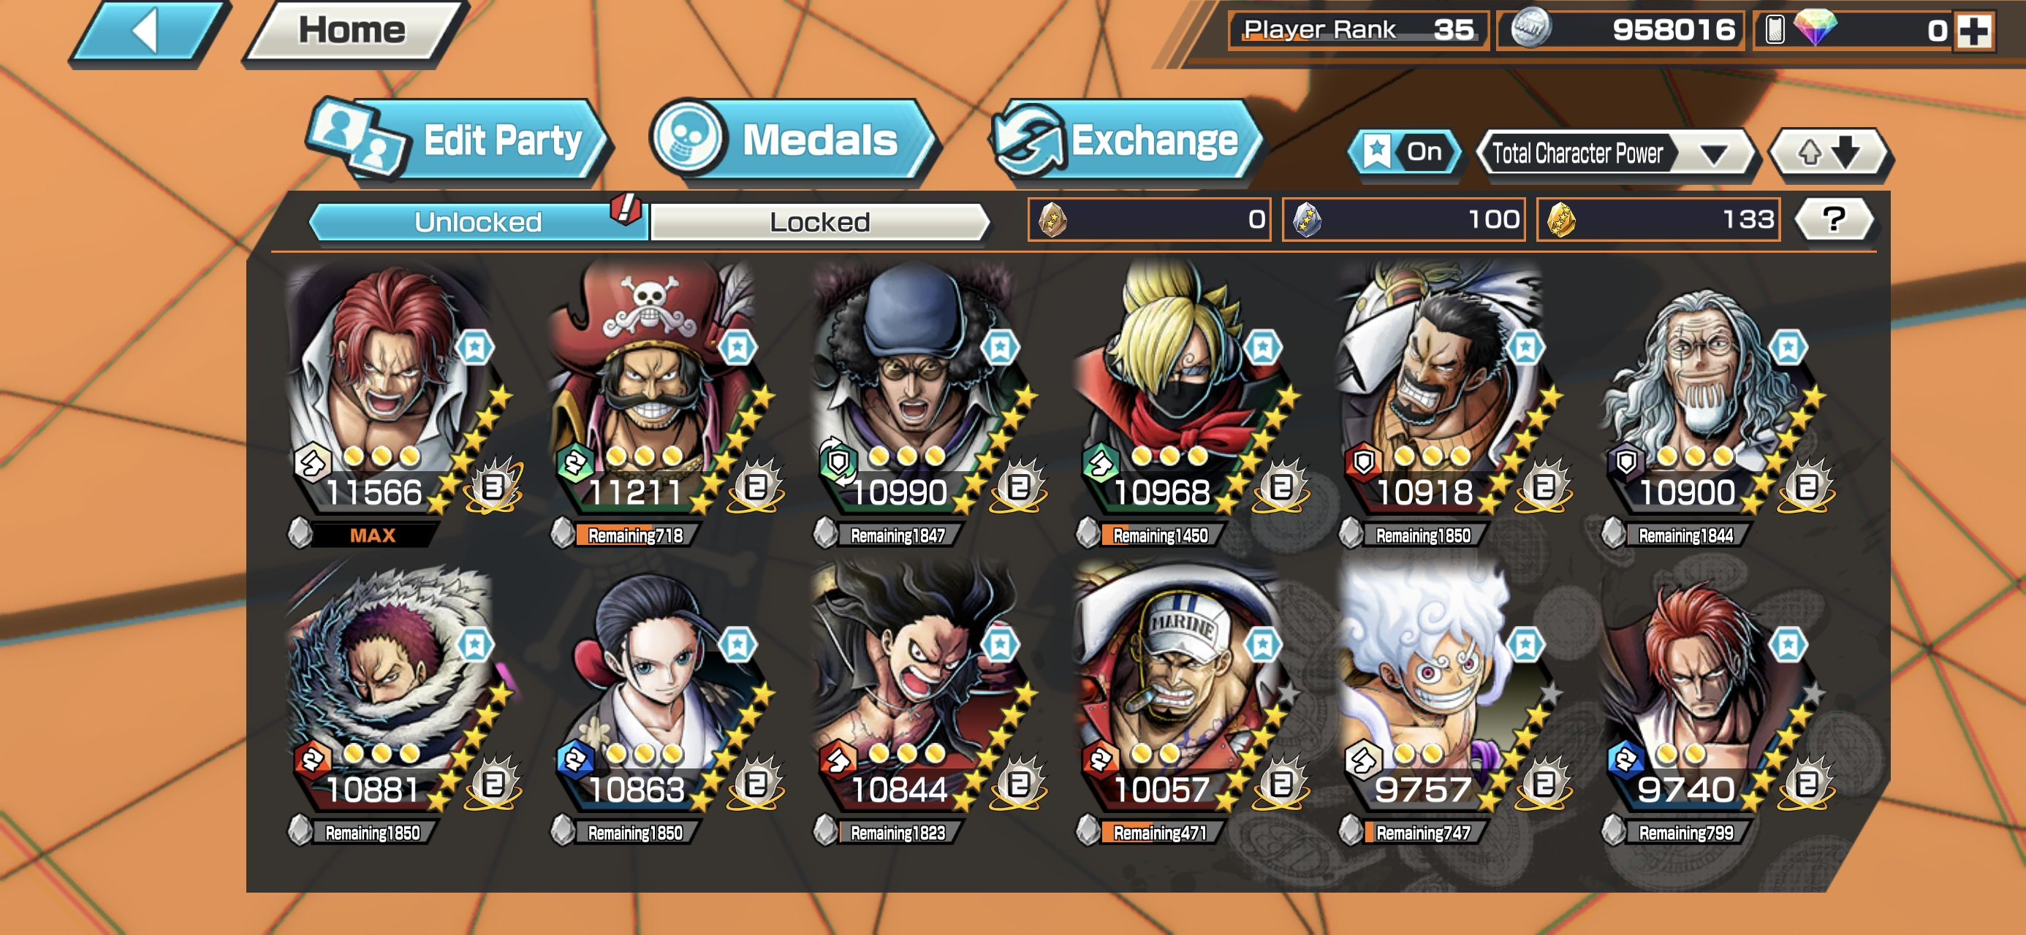2026x935 pixels.
Task: Add rainbow diamonds with plus button
Action: [x=1974, y=31]
